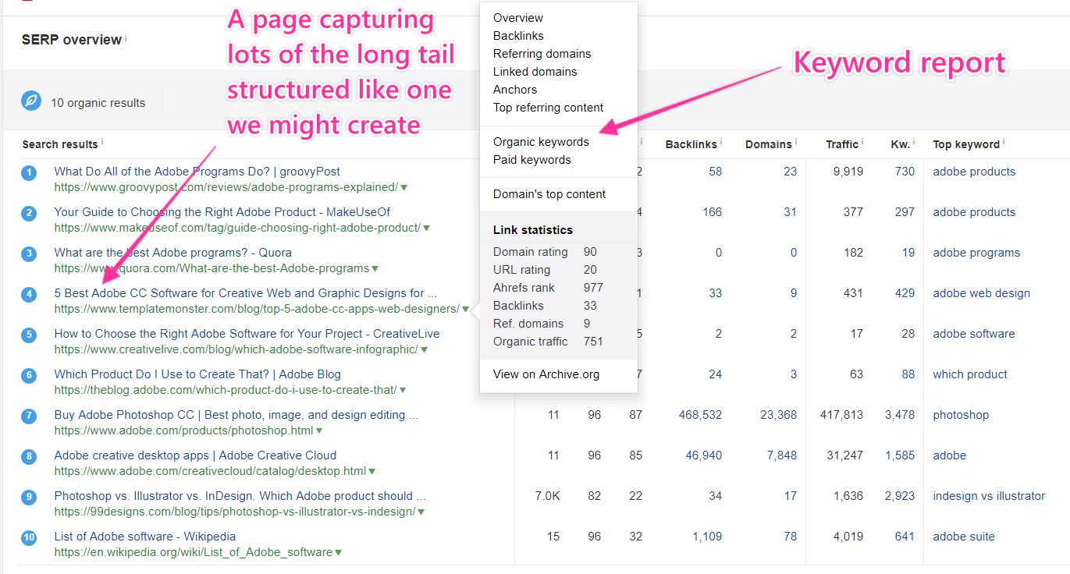Click info icon beside Backlinks header
The height and width of the screenshot is (574, 1070).
coord(720,142)
